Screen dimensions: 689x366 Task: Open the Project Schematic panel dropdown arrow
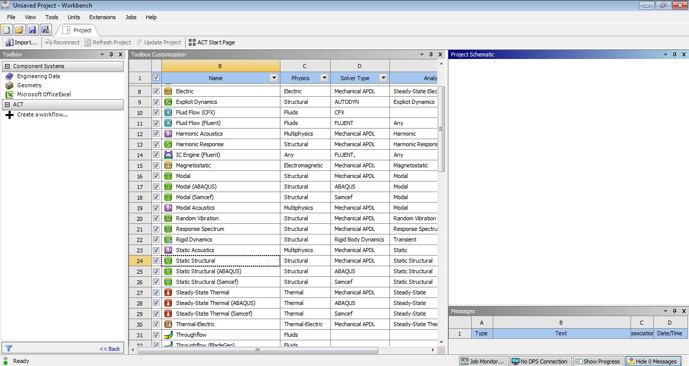coord(666,54)
